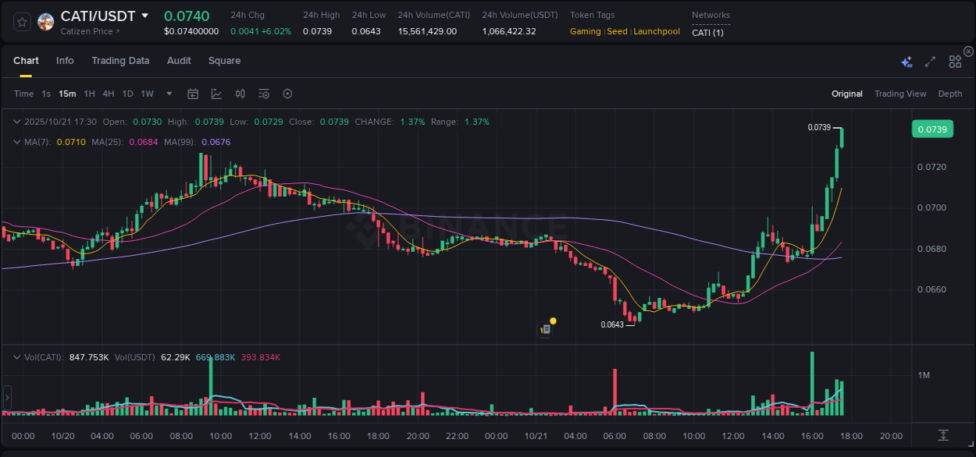The image size is (976, 457).
Task: Open the CATI/USDT pair selector dropdown
Action: (x=143, y=15)
